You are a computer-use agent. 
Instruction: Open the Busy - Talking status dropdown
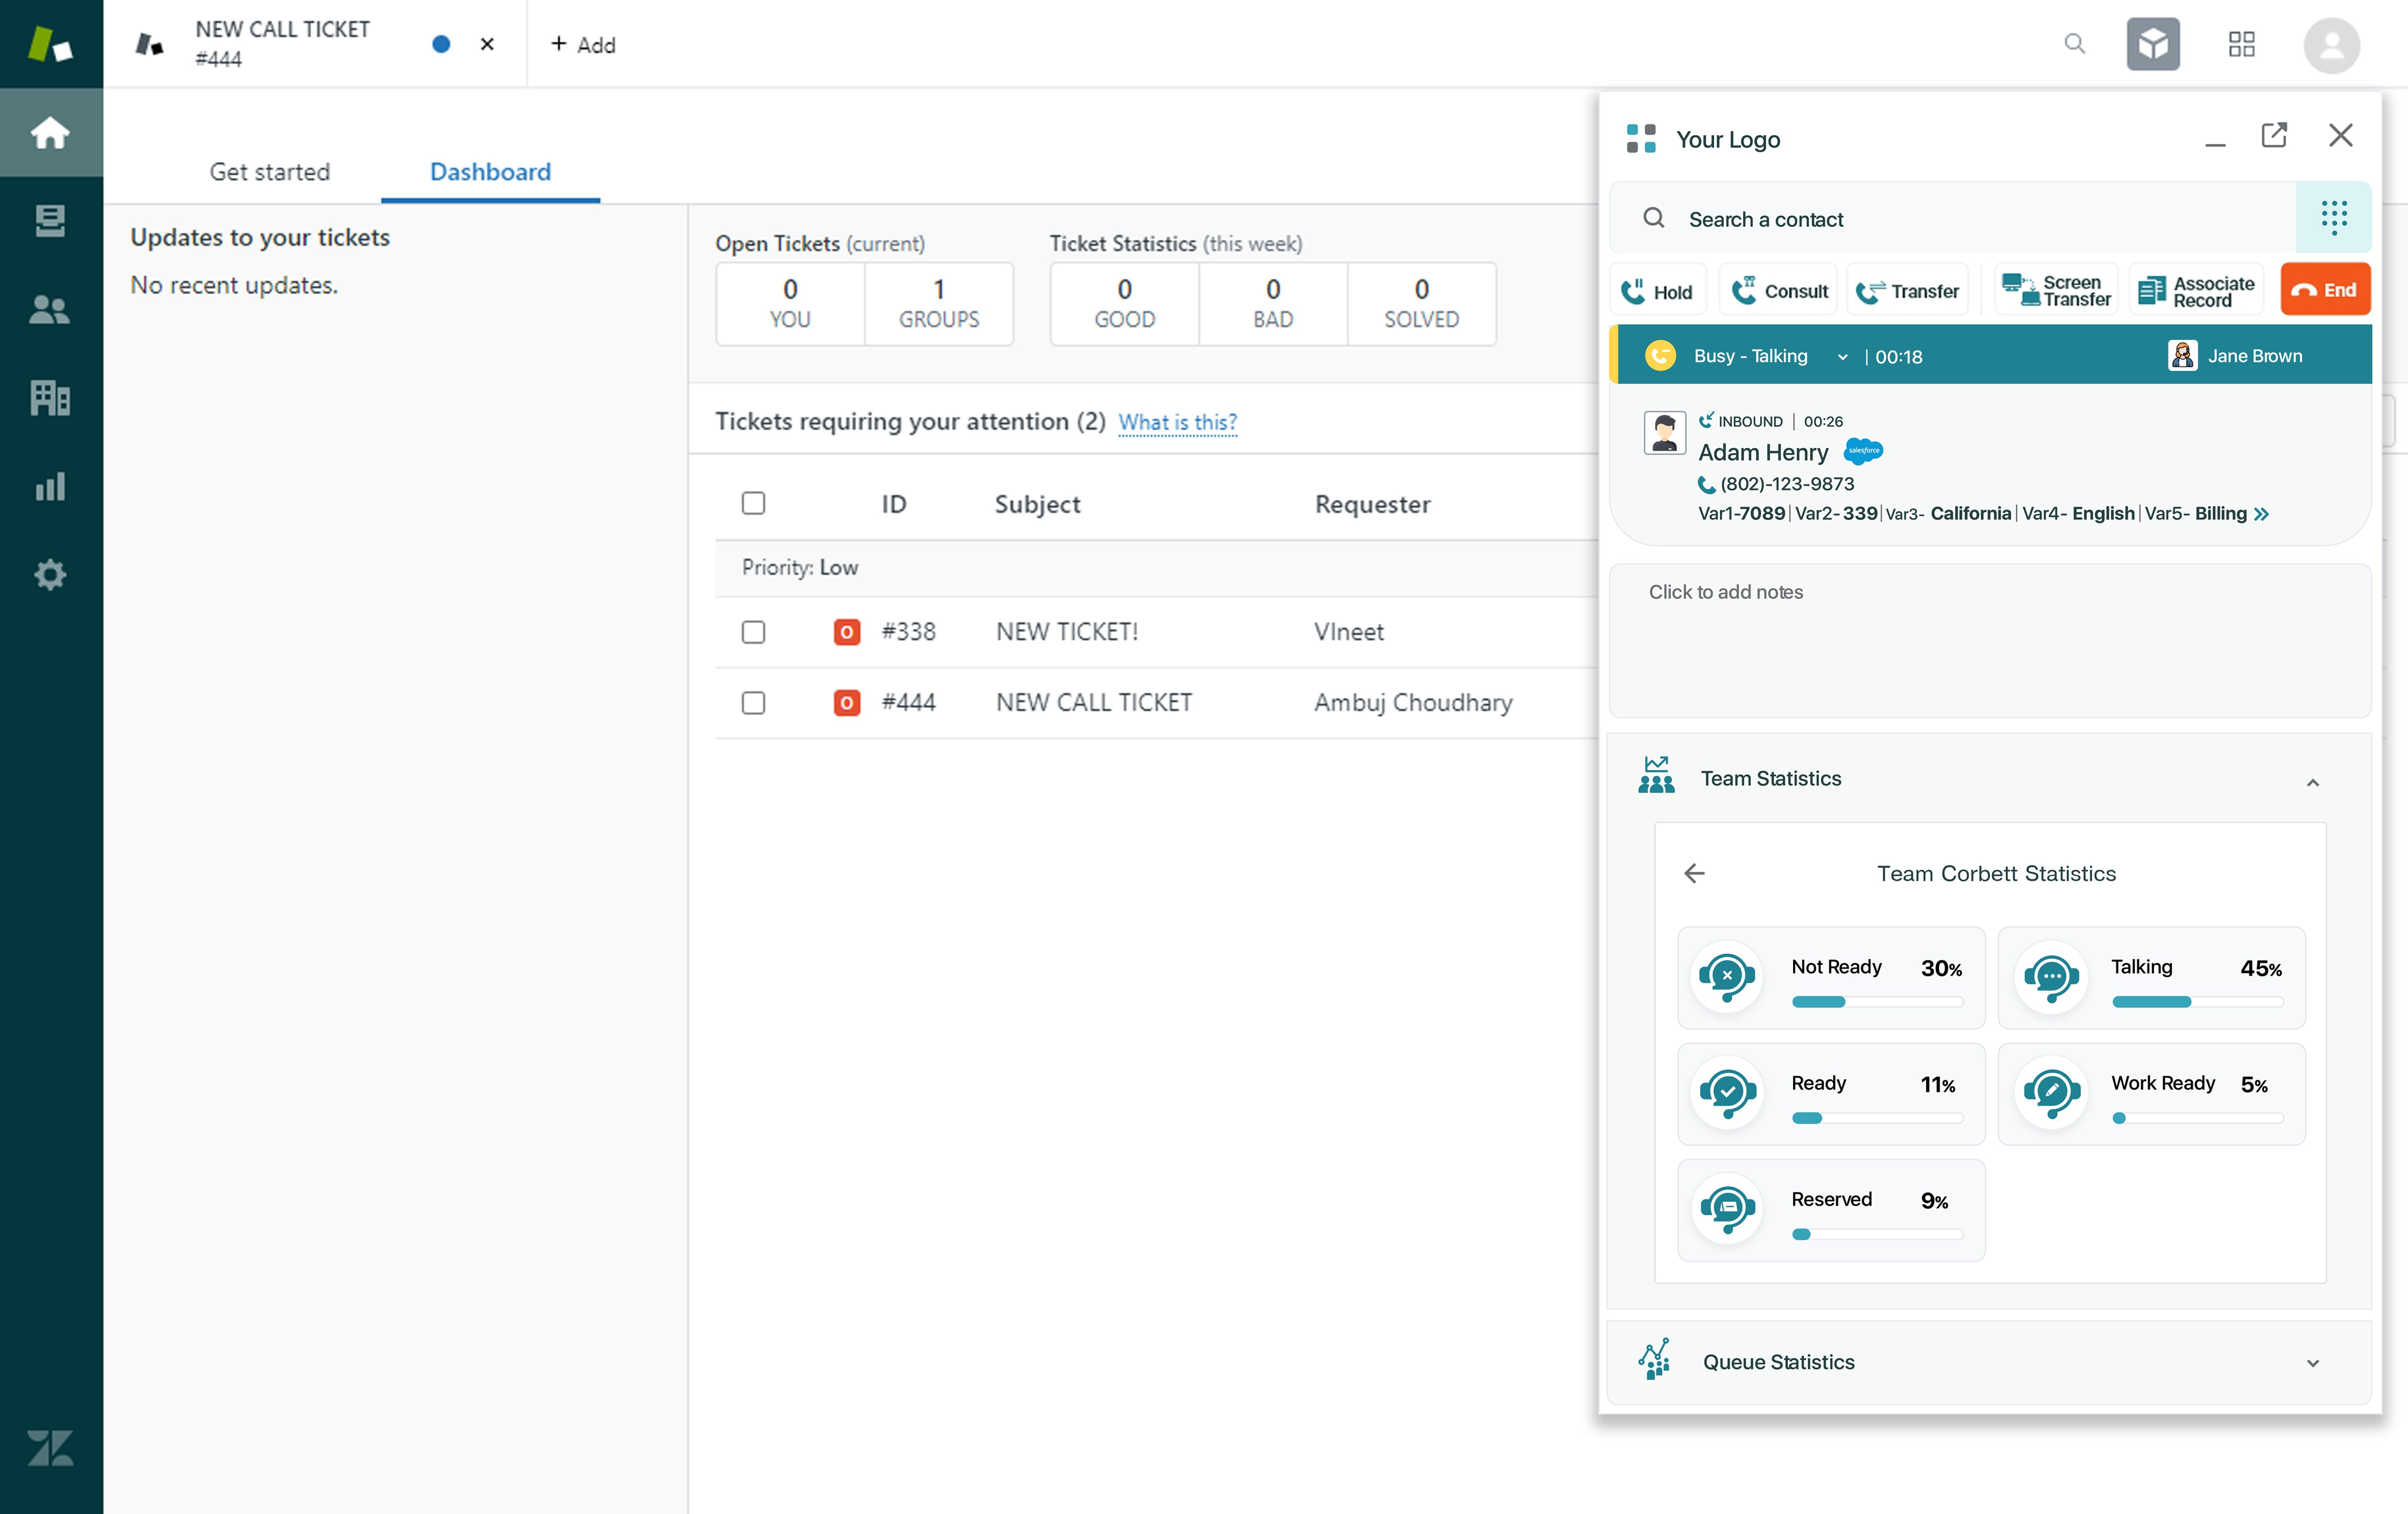point(1842,357)
